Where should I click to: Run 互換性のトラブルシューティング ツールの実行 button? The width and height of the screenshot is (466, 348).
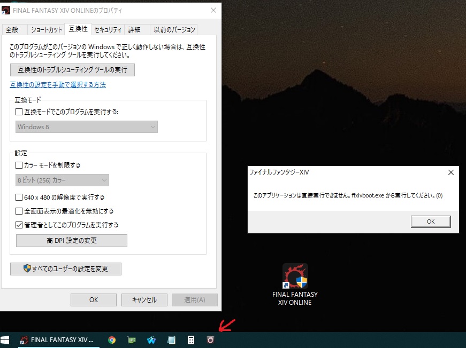click(73, 70)
